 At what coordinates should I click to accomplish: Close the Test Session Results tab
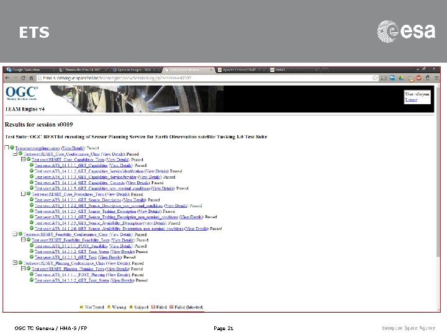tap(211, 69)
